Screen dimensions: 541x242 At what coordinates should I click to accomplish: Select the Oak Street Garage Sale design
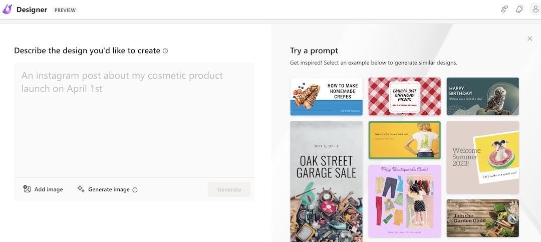tap(326, 180)
